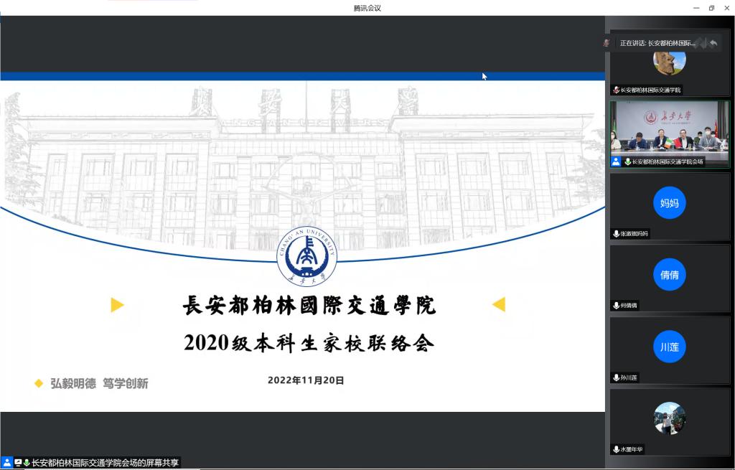The height and width of the screenshot is (470, 735).
Task: Click the green mic icon in 会场 video tile
Action: (x=627, y=162)
